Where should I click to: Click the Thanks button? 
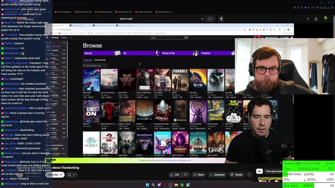point(236,175)
